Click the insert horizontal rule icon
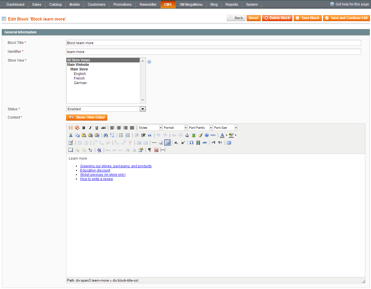 pyautogui.click(x=154, y=143)
